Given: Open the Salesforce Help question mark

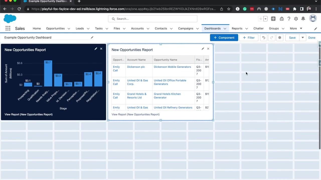Looking at the screenshot, I should coord(289,19).
